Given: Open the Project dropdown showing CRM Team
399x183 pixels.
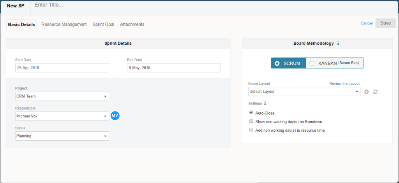Looking at the screenshot, I should (x=62, y=96).
